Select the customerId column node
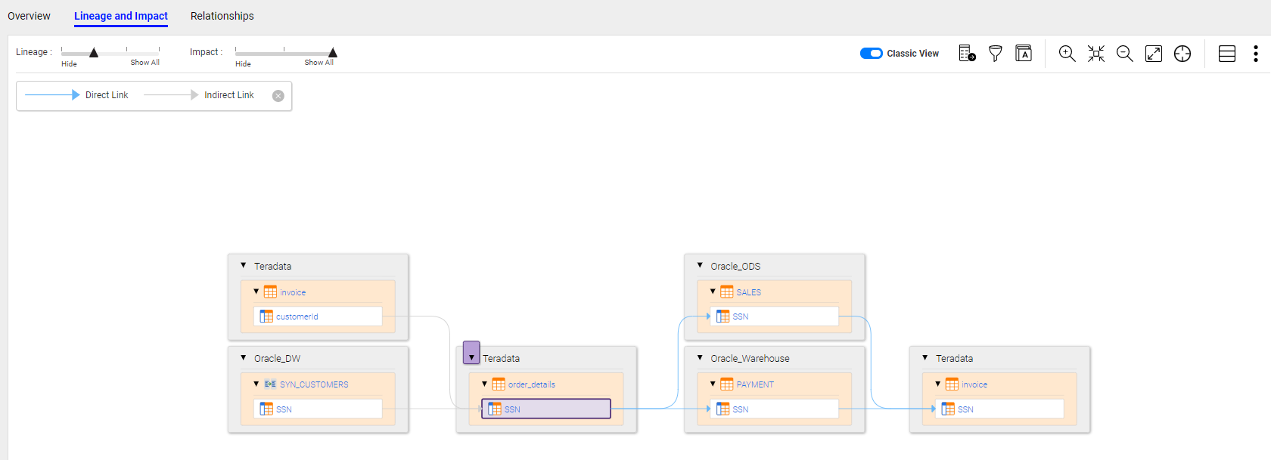The height and width of the screenshot is (460, 1271). [318, 316]
